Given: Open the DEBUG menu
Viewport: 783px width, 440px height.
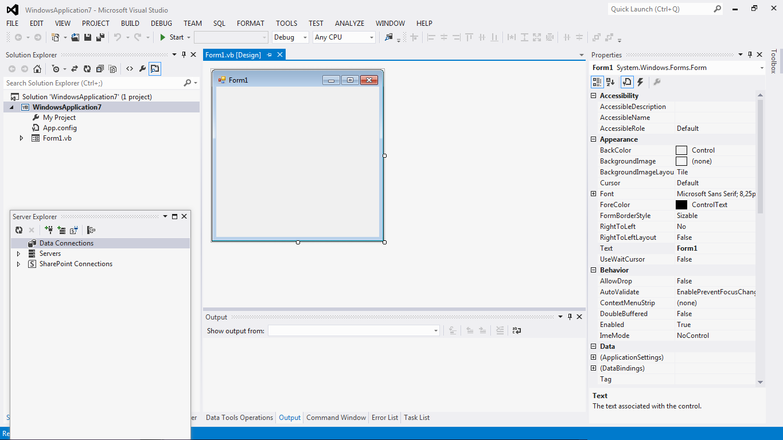Looking at the screenshot, I should click(161, 24).
